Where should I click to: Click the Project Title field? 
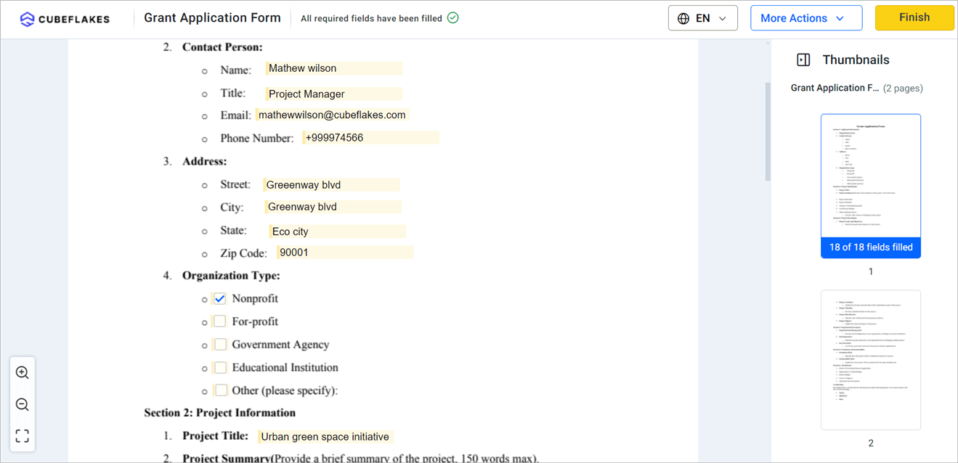(325, 437)
